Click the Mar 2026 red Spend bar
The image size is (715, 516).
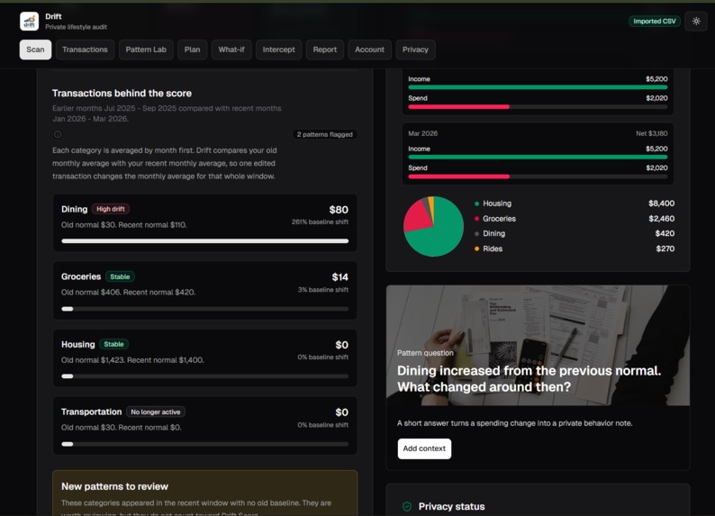458,176
